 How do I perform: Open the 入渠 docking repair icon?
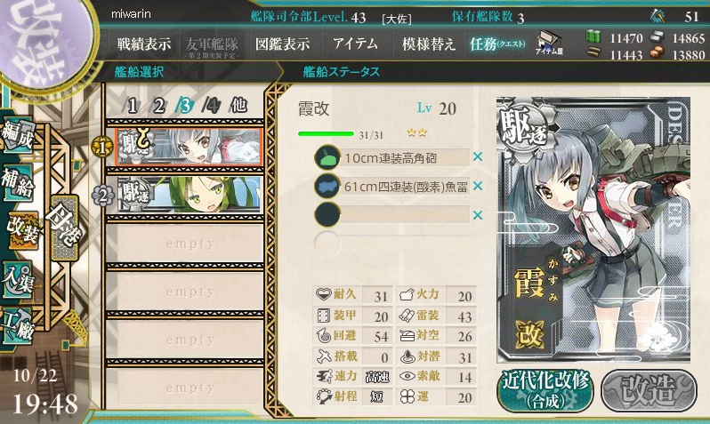(x=18, y=280)
